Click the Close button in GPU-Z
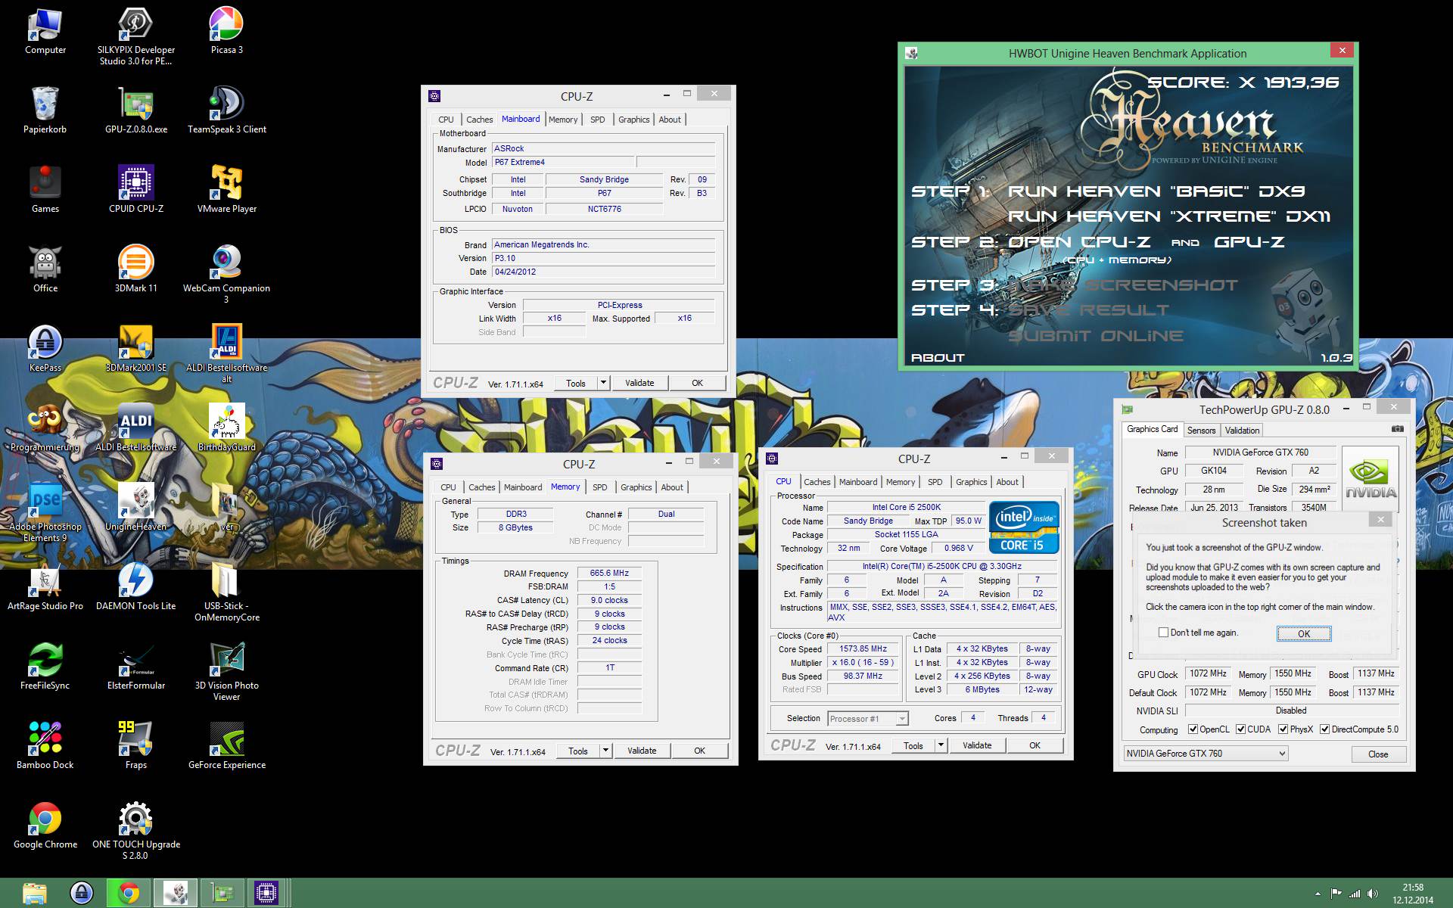The image size is (1453, 908). coord(1378,754)
